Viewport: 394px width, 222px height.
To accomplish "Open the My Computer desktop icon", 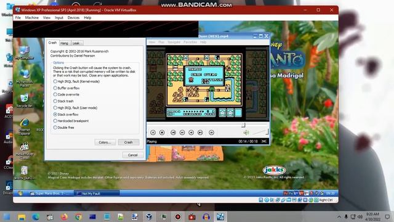I will point(25,53).
